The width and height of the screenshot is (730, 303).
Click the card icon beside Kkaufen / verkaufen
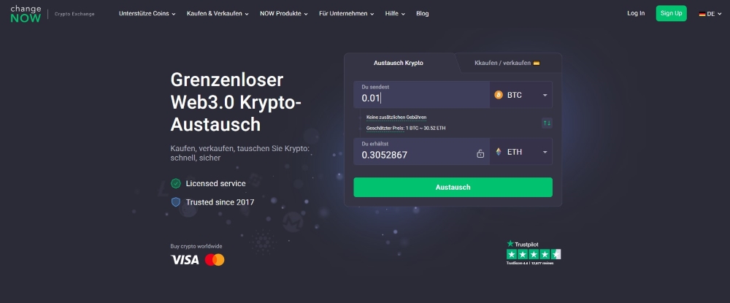click(x=537, y=63)
